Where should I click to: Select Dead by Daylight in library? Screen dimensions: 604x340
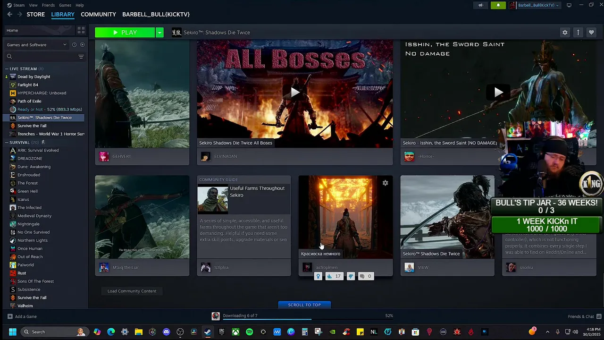tap(34, 76)
